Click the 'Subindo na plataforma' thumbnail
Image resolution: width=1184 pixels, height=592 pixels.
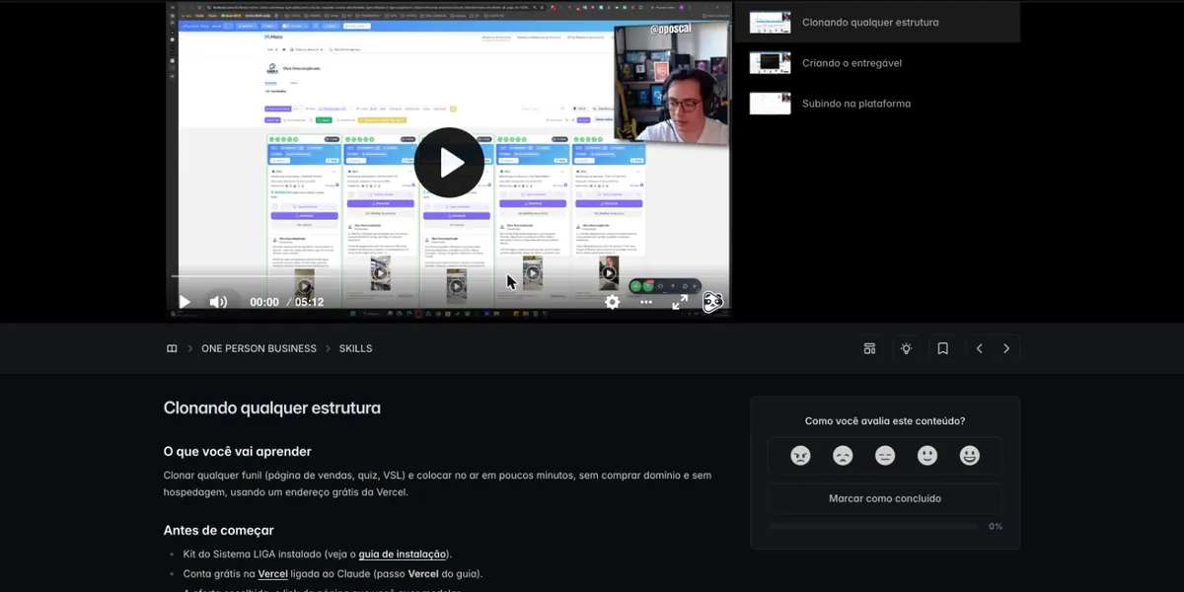pyautogui.click(x=770, y=104)
